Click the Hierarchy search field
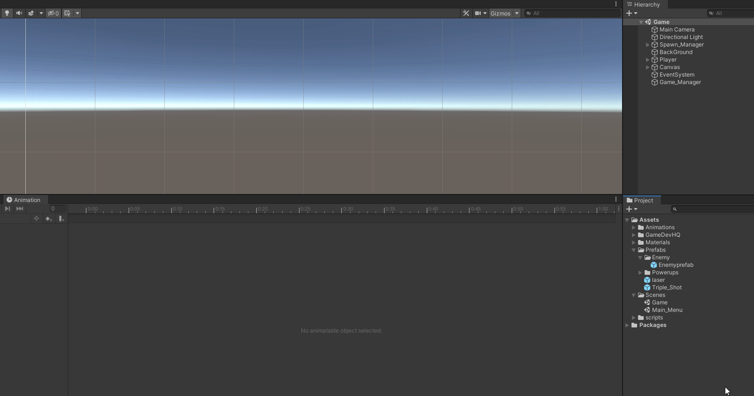 (x=731, y=13)
